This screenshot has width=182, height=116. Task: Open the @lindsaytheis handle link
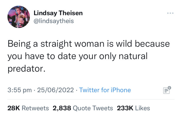pos(54,21)
